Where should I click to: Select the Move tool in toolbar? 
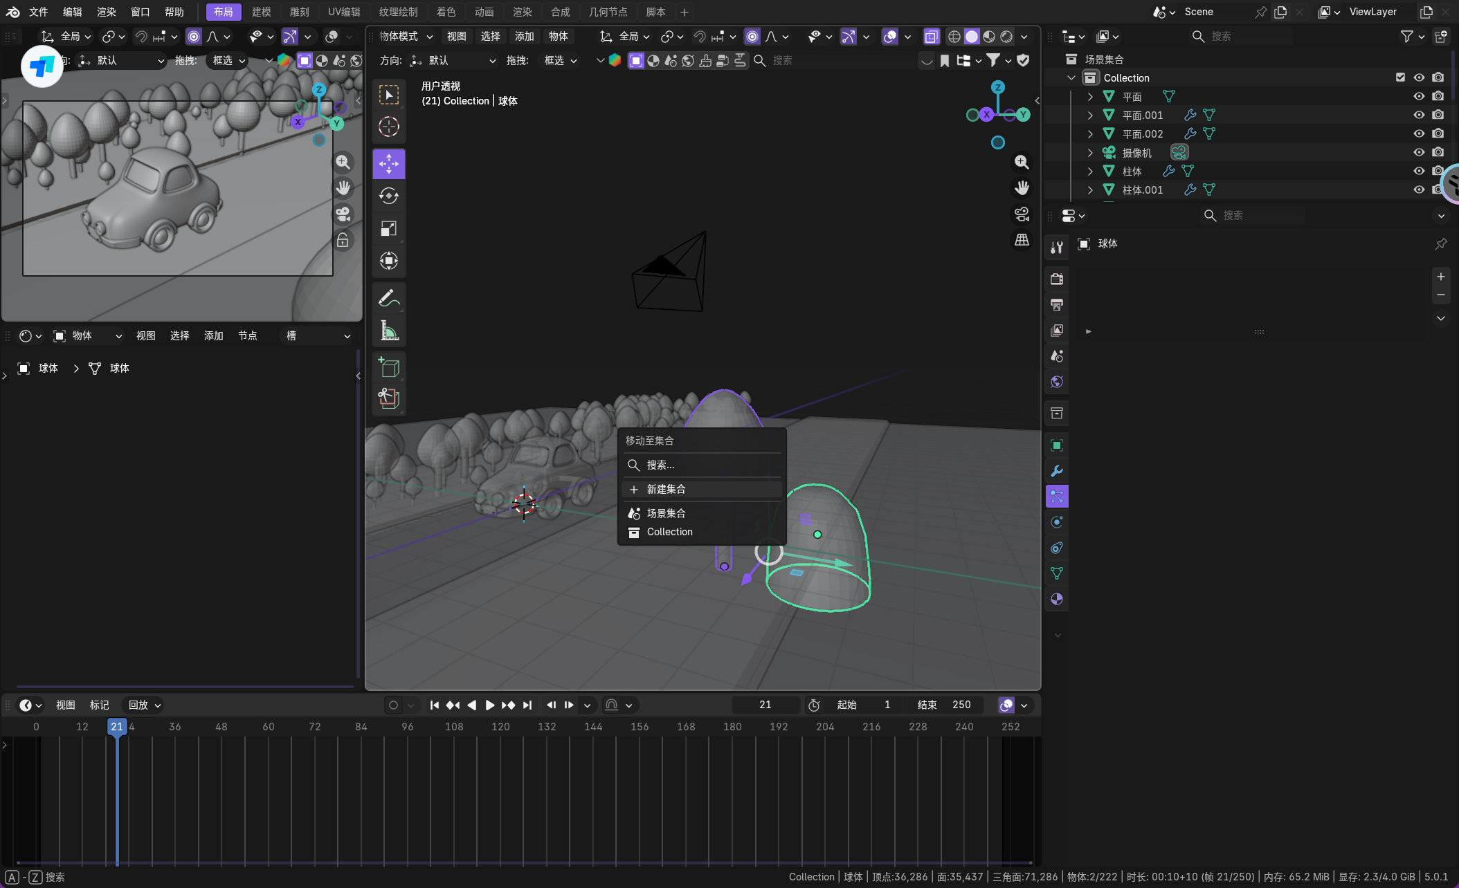click(x=388, y=164)
